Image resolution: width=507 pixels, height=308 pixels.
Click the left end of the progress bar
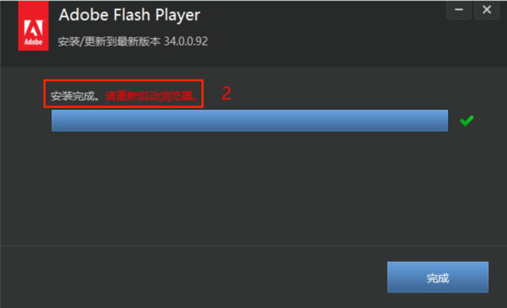[56, 120]
